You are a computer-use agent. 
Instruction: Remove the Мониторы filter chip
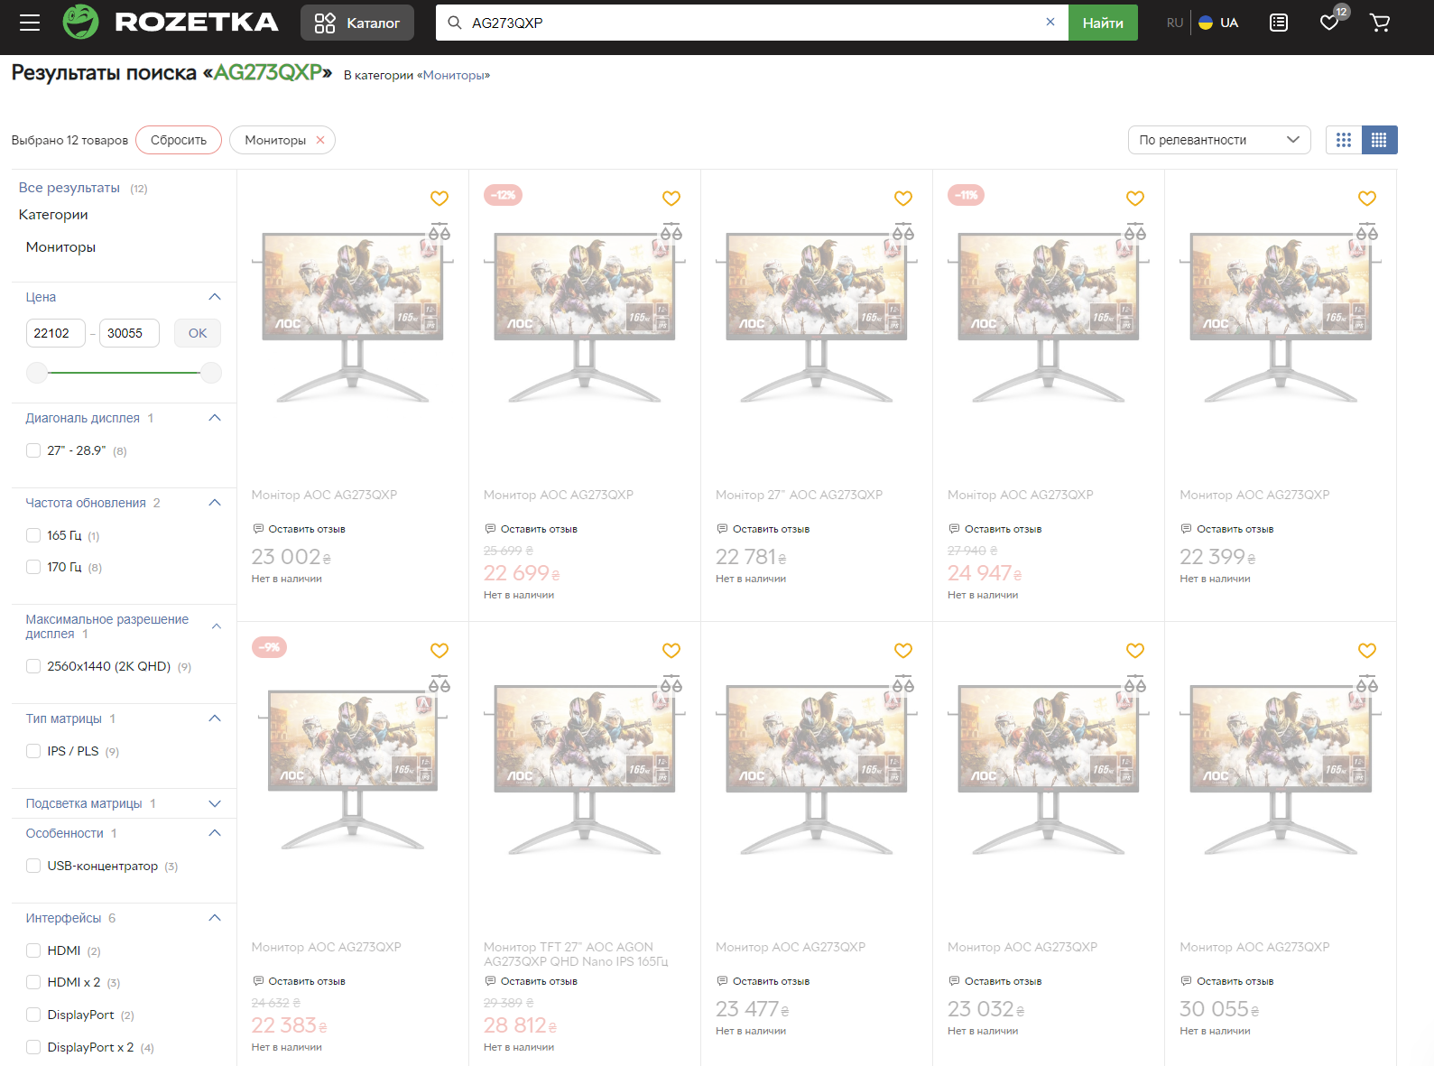tap(320, 140)
